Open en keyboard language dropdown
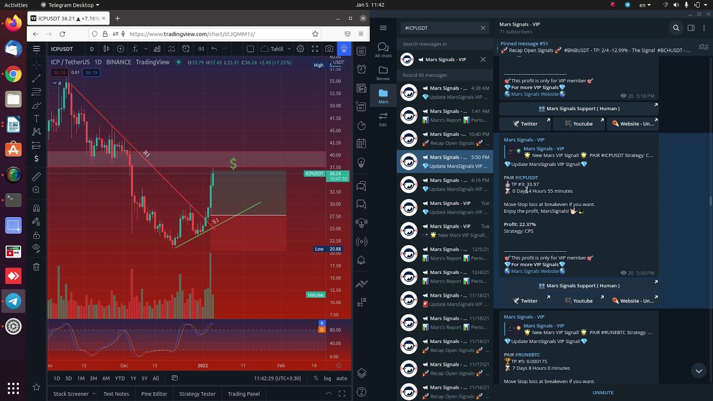713x401 pixels. [x=645, y=5]
